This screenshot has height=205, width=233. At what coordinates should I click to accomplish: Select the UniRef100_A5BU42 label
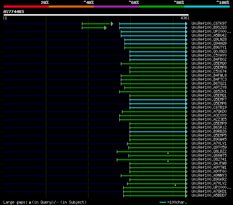coord(209,36)
